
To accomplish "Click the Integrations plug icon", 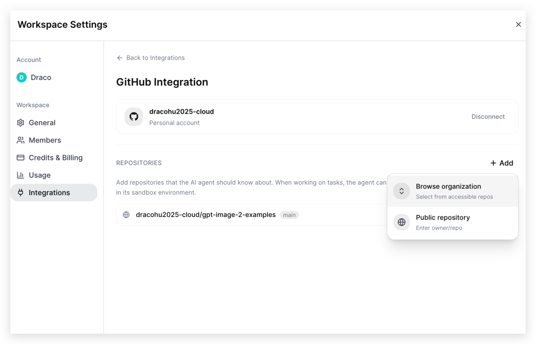I will [20, 193].
